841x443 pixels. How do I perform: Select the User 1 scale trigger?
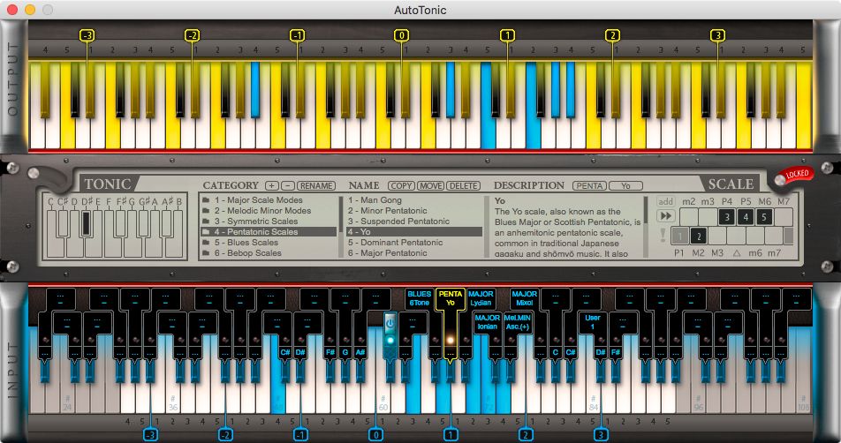click(x=592, y=322)
